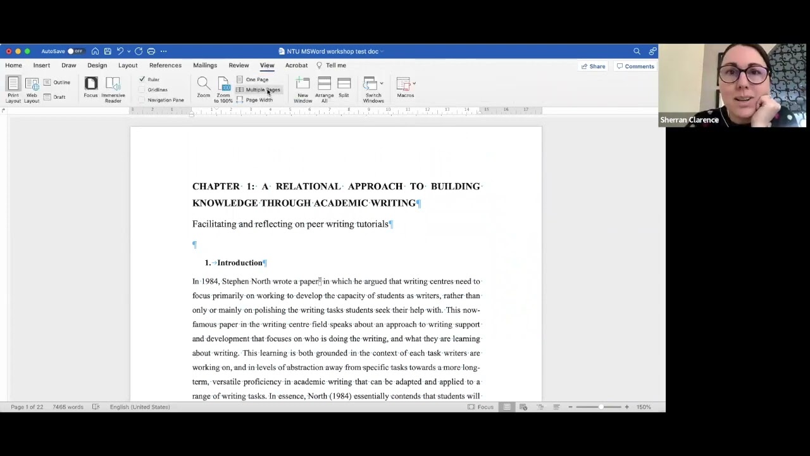Choose Multiple Pages view
The image size is (810, 456).
258,90
